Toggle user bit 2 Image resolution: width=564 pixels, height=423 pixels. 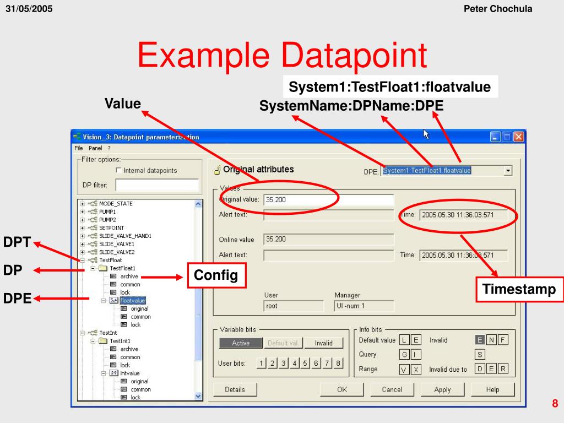(272, 364)
